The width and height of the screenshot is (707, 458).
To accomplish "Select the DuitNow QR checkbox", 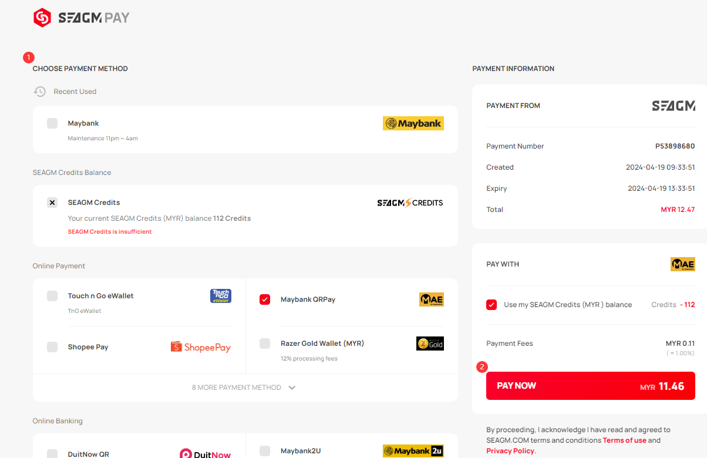I will 52,454.
